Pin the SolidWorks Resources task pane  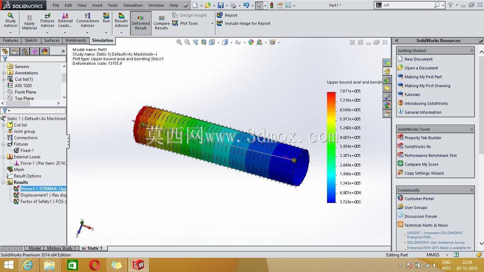click(x=480, y=40)
